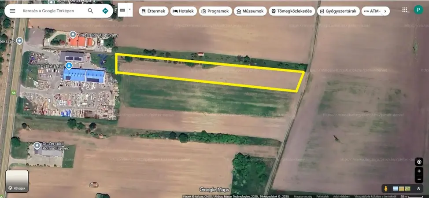
Task: Expand the category chips with right chevron
Action: tap(385, 11)
